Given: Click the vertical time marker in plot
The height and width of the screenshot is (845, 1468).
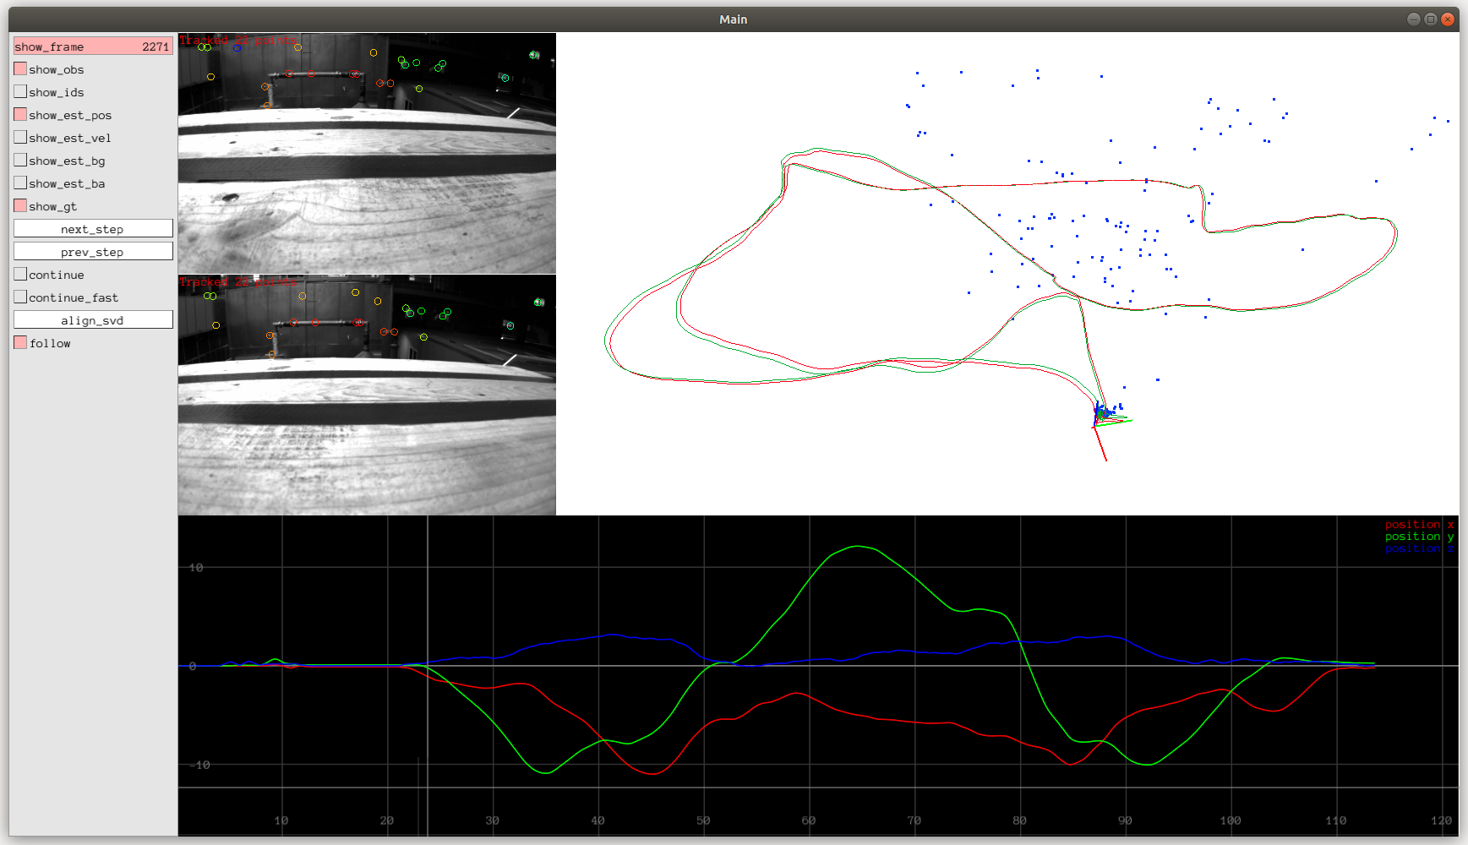Looking at the screenshot, I should 428,676.
